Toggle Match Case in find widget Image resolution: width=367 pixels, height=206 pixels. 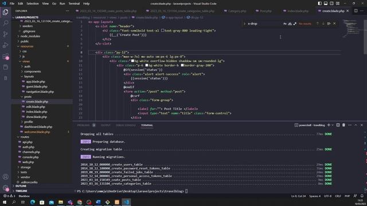click(x=285, y=23)
